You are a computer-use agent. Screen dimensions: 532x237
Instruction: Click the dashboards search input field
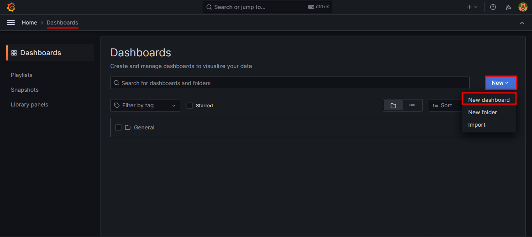click(x=289, y=82)
